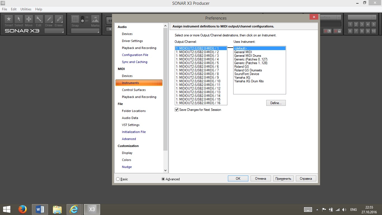Open the Help menu
This screenshot has width=382, height=215.
click(39, 9)
